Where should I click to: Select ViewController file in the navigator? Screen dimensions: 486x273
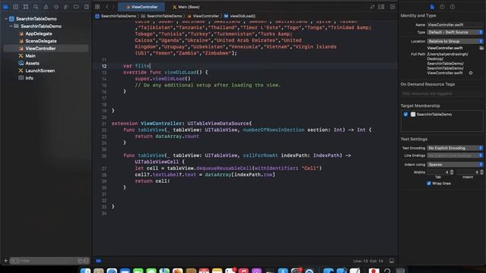[46, 49]
